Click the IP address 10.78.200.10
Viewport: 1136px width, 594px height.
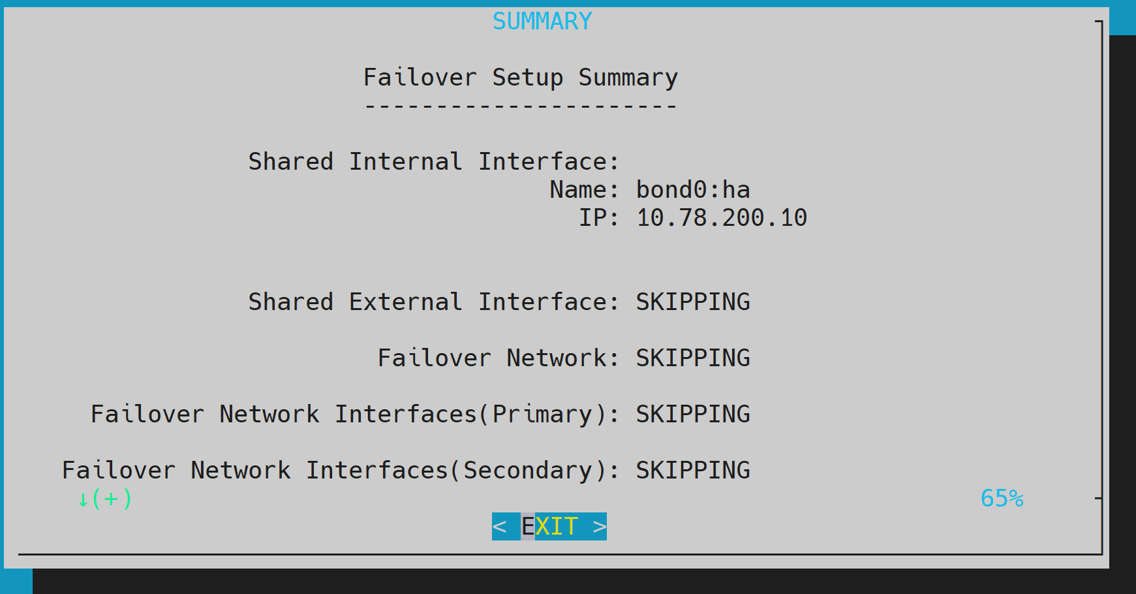click(720, 217)
